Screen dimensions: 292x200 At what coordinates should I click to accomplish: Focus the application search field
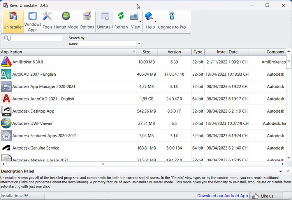pos(36,38)
